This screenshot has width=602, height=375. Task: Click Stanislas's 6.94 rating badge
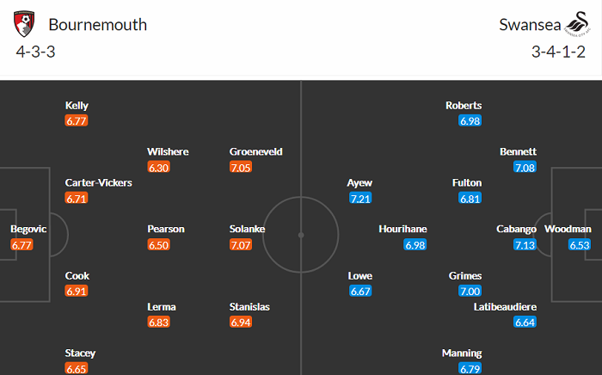[x=242, y=323]
